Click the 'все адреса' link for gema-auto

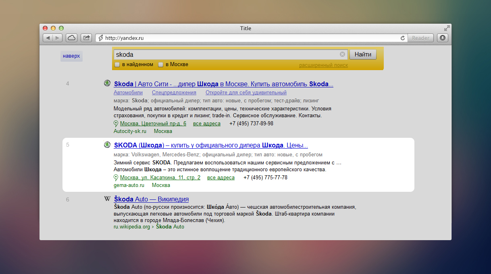pos(221,178)
